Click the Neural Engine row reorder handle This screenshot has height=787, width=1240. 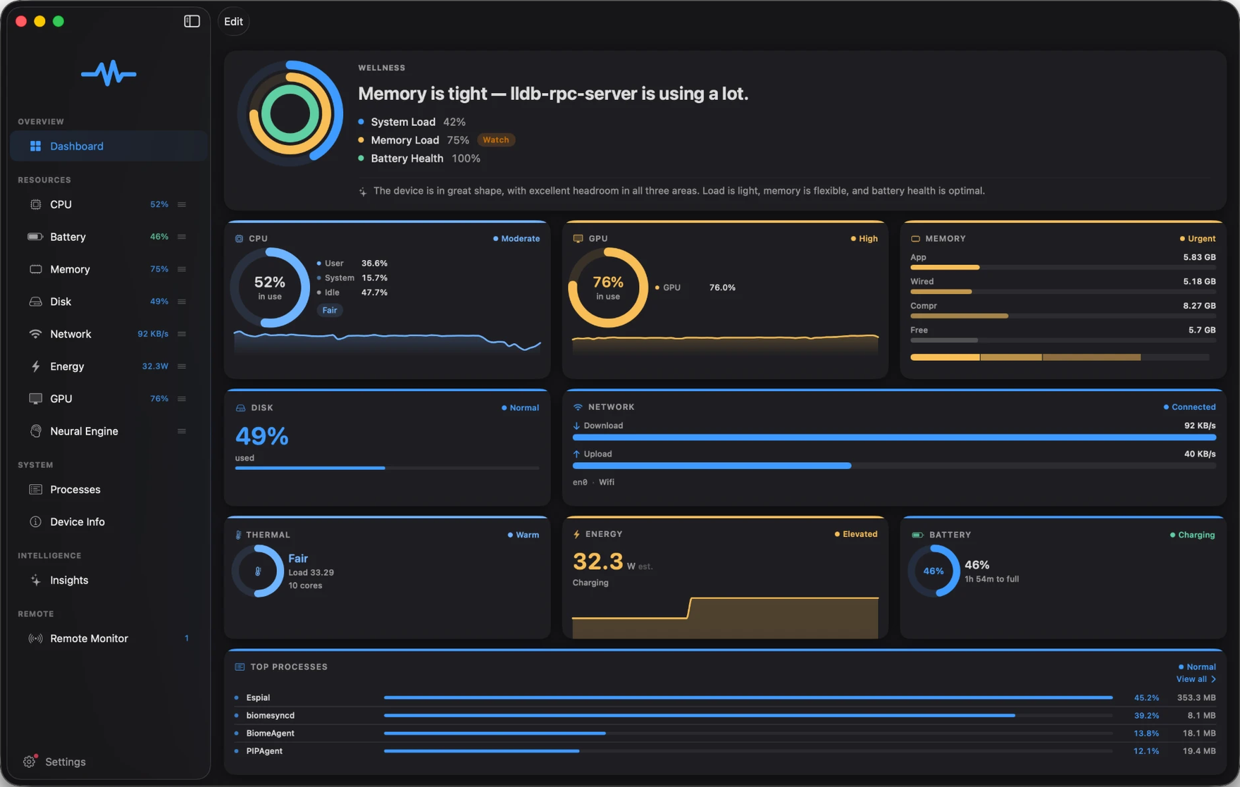click(x=182, y=431)
